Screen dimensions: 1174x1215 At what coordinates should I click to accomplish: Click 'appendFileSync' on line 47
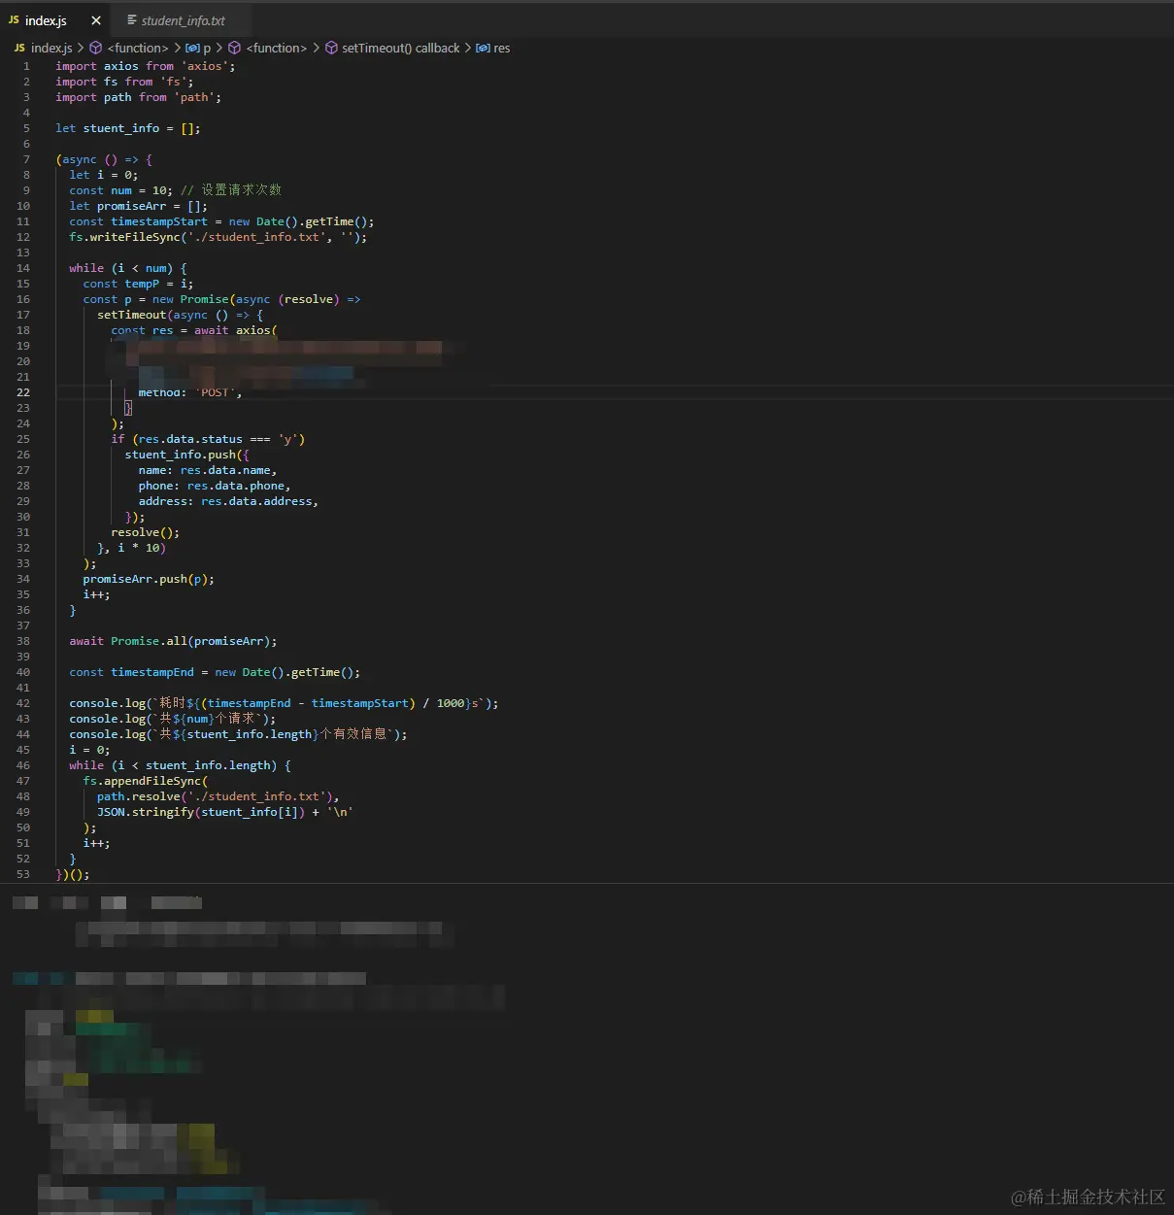coord(152,781)
